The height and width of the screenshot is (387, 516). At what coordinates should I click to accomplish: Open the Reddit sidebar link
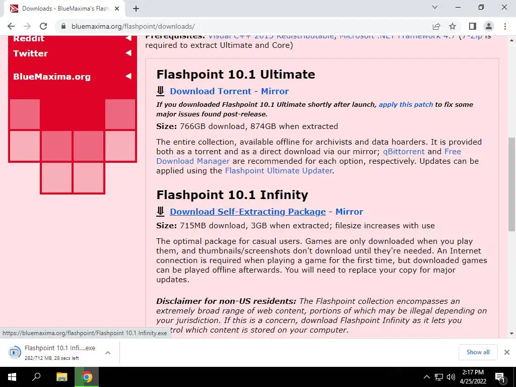[29, 38]
